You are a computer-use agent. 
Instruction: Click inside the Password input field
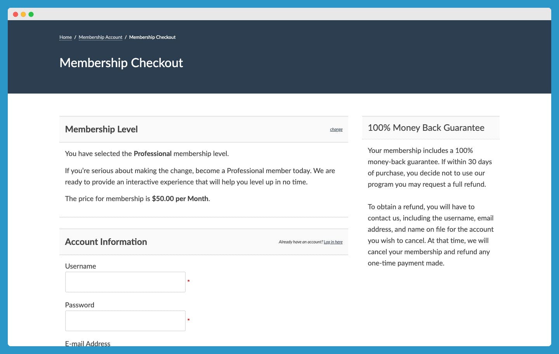pyautogui.click(x=125, y=320)
